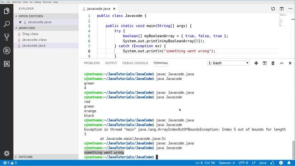Close the terminal panel

290,63
